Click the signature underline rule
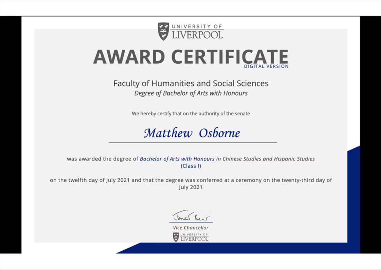The width and height of the screenshot is (381, 270). (x=191, y=222)
